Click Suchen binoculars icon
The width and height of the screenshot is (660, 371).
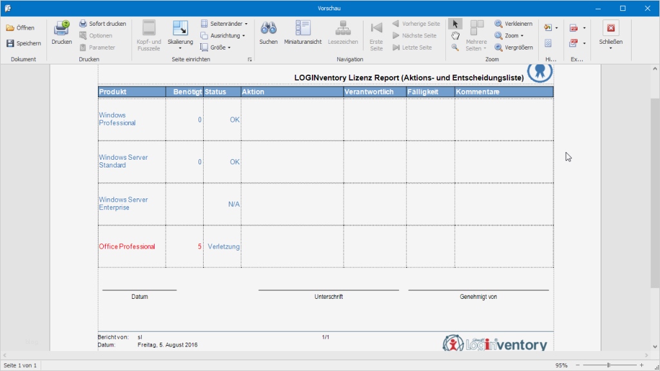[268, 29]
